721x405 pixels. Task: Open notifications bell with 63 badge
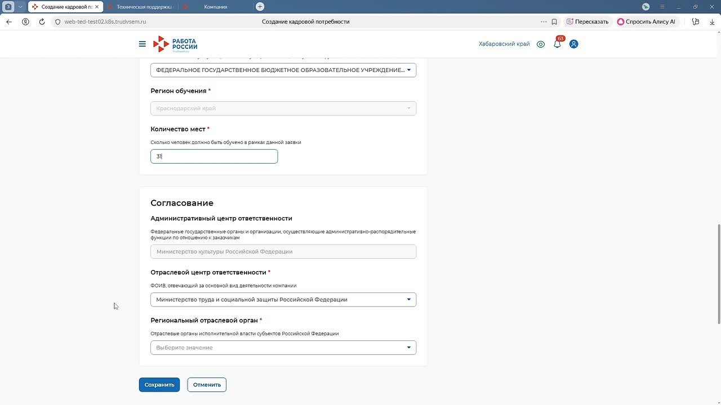tap(557, 44)
